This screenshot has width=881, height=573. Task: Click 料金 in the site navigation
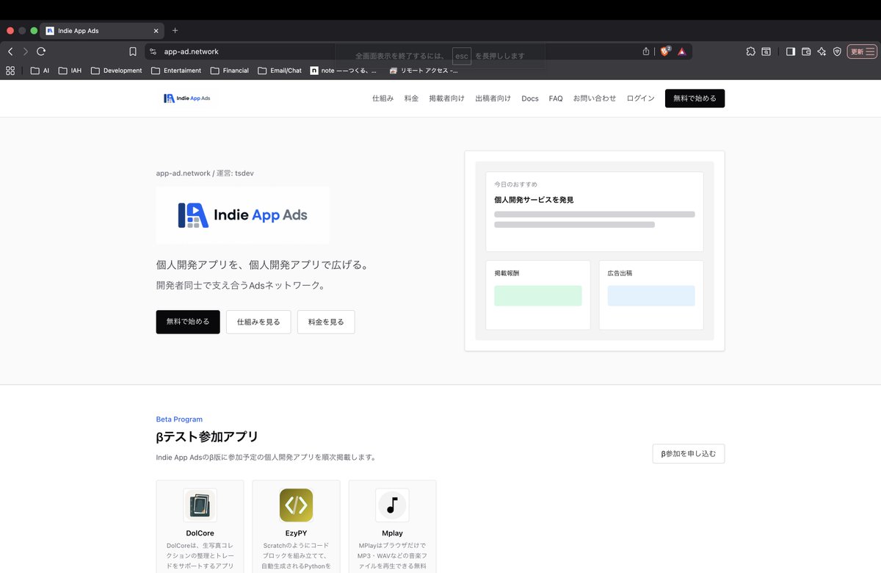(411, 98)
